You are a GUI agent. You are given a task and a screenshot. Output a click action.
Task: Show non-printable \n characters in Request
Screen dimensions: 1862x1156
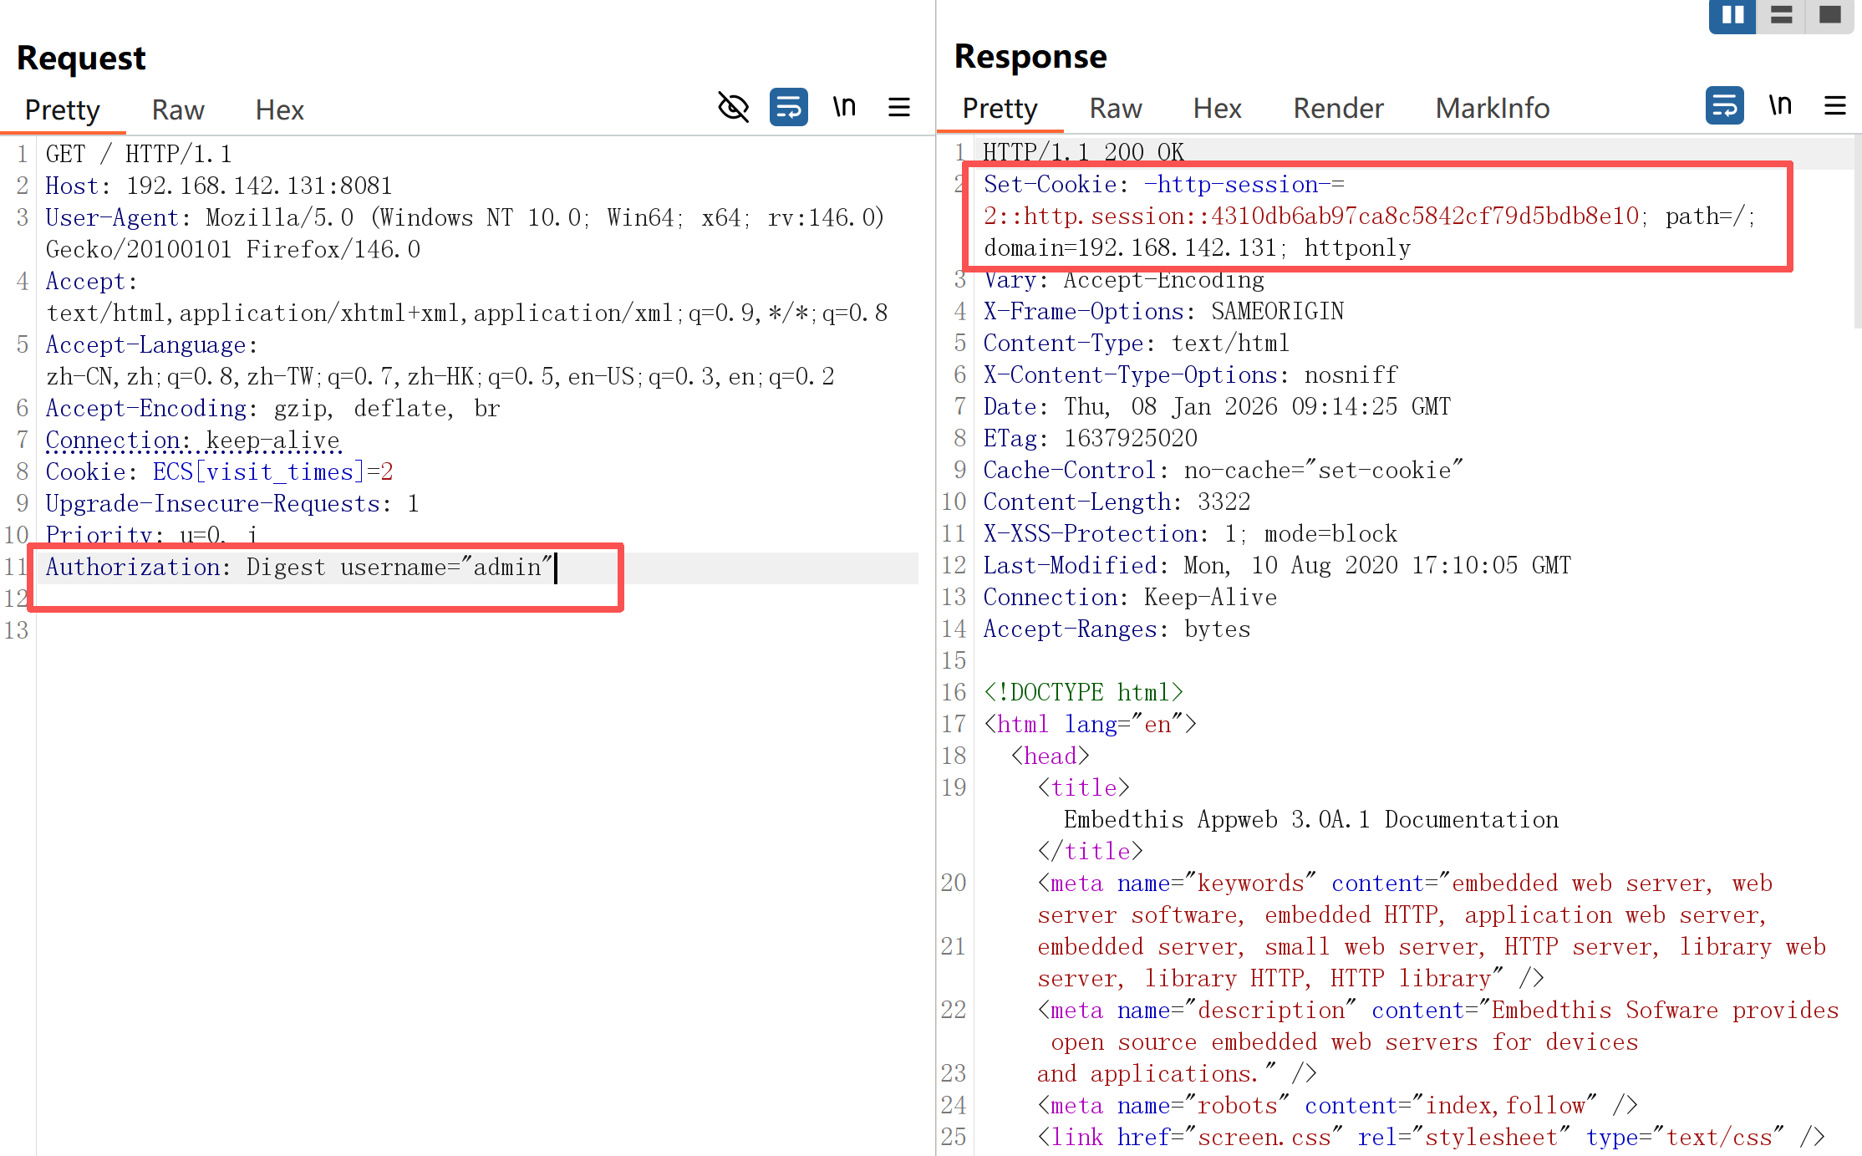[844, 107]
